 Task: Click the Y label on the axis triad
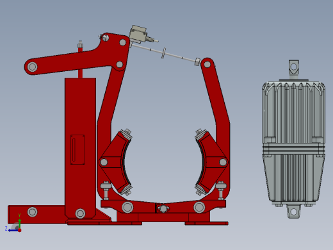click(x=19, y=215)
